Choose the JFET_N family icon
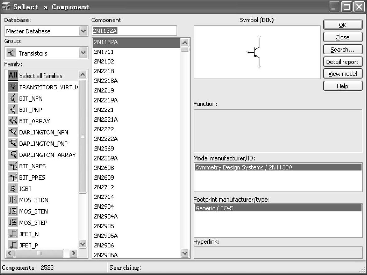367x275 pixels. pyautogui.click(x=13, y=234)
